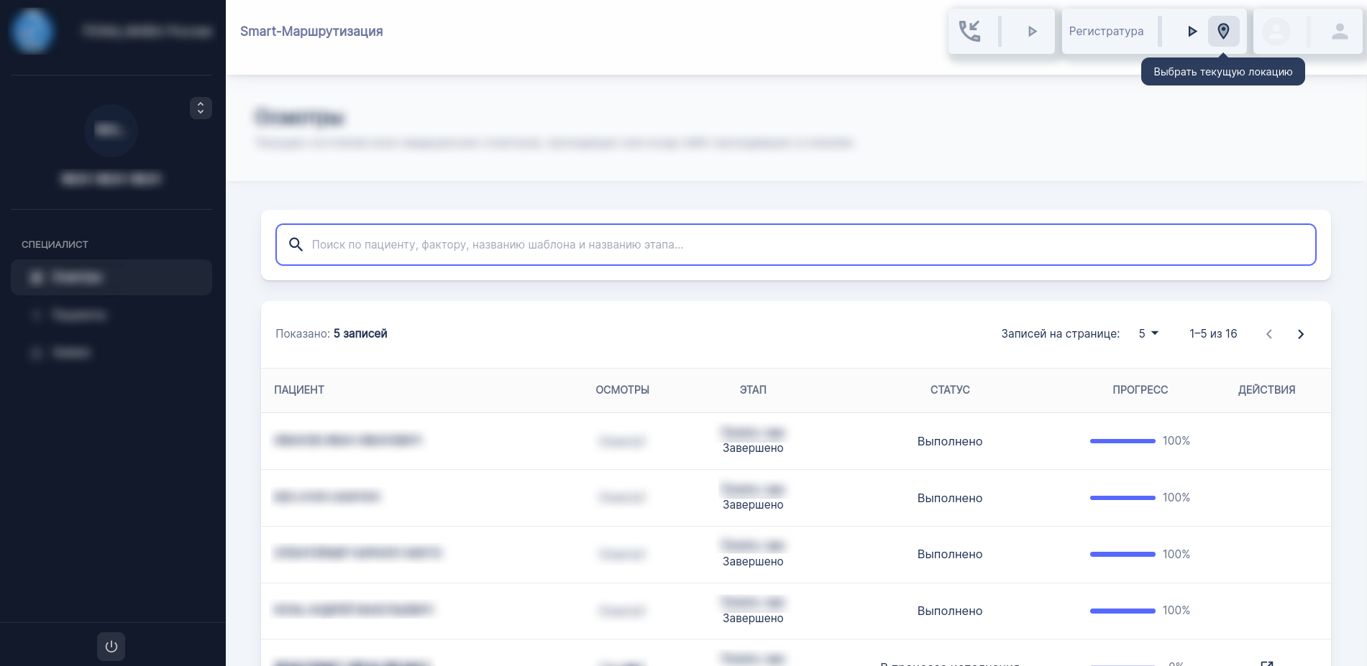Click the first row's 100% progress bar

pos(1122,441)
